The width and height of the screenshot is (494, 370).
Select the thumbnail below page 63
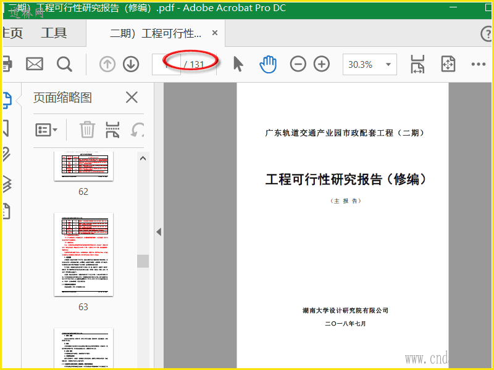tap(83, 348)
